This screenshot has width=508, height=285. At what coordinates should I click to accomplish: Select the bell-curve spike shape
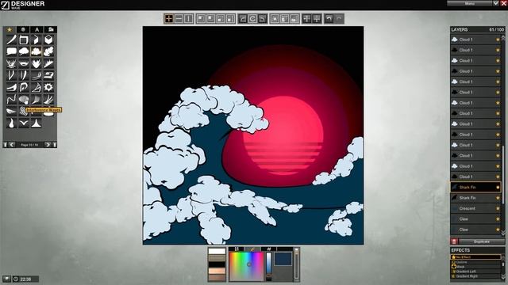click(36, 123)
